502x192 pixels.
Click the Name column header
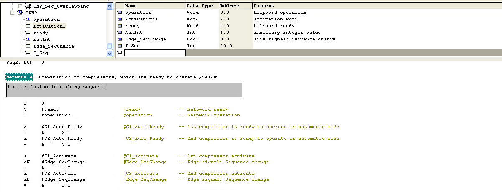154,6
